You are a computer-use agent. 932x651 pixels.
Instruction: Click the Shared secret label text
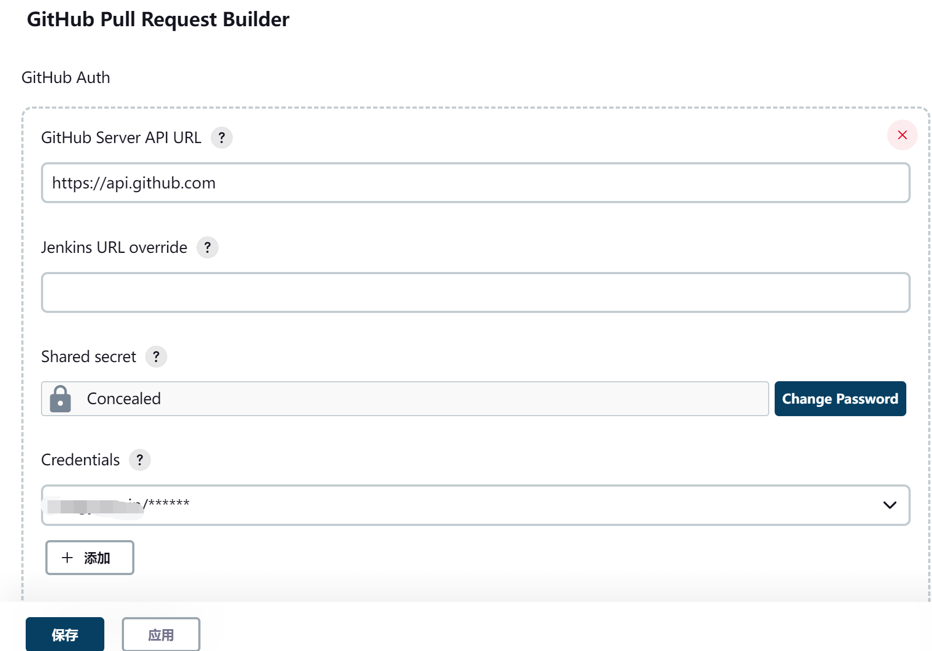89,357
